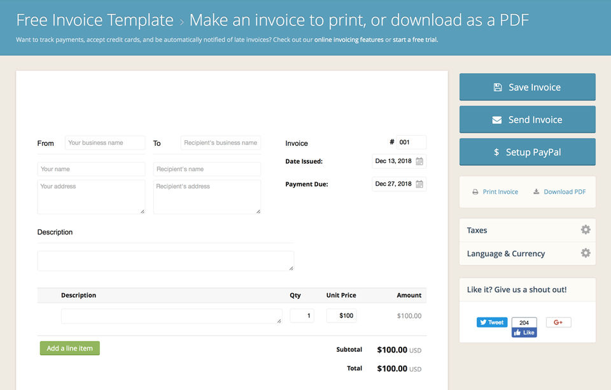Open Language & Currency gear icon

pyautogui.click(x=586, y=253)
